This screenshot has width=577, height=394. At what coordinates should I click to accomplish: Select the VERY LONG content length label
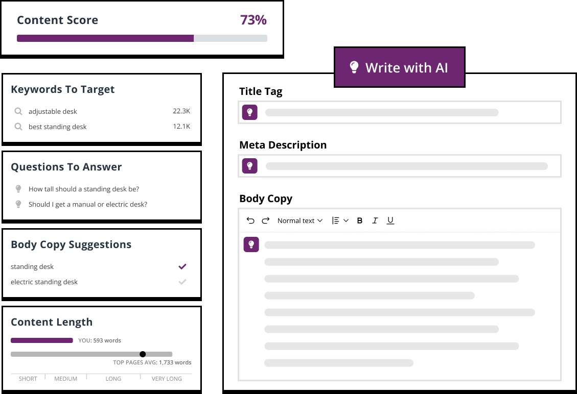(x=167, y=378)
